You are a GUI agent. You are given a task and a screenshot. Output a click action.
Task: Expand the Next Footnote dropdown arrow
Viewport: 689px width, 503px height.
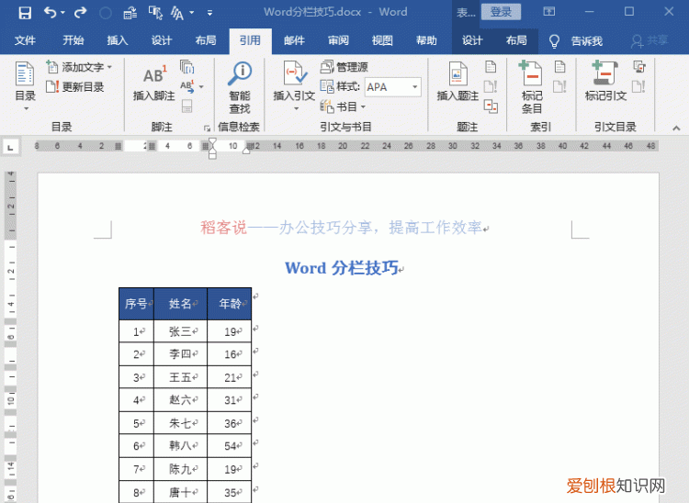pyautogui.click(x=201, y=86)
